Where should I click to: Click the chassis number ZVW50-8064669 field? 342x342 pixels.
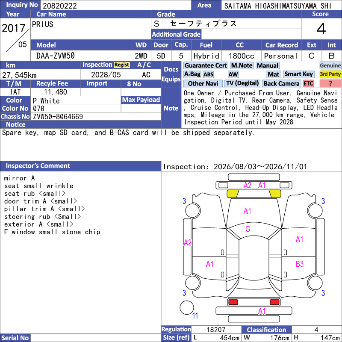[96, 116]
